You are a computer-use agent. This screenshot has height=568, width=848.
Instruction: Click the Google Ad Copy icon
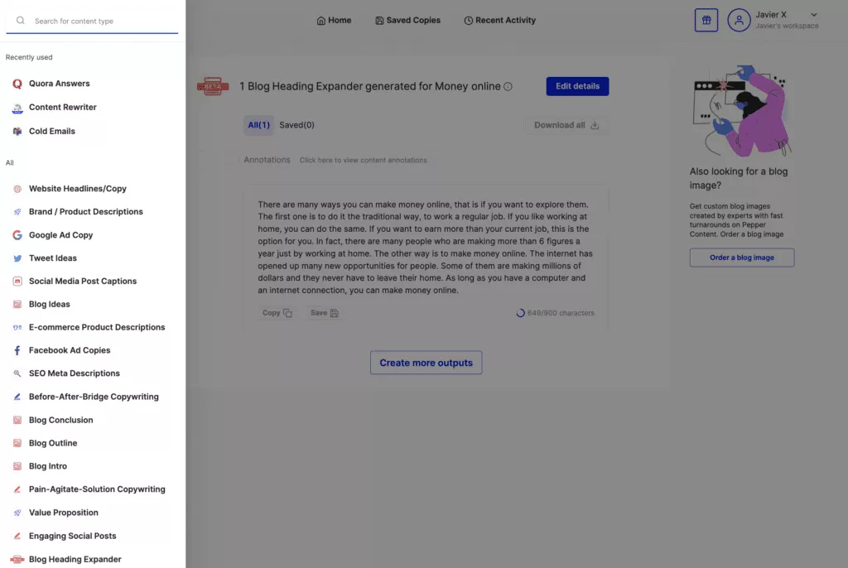point(17,235)
